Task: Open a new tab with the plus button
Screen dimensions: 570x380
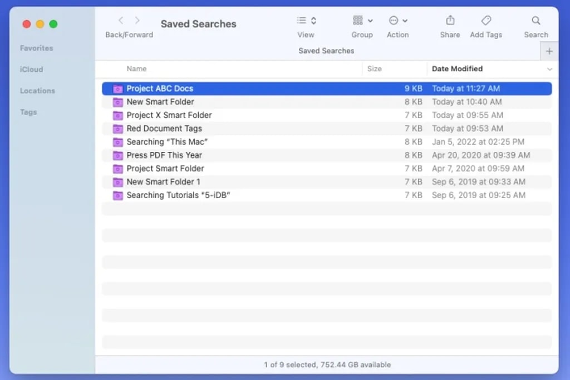Action: (x=550, y=51)
